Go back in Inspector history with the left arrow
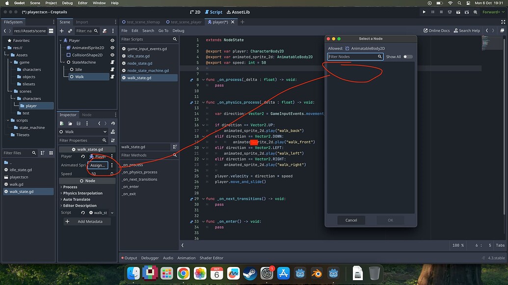This screenshot has width=508, height=285. [99, 123]
